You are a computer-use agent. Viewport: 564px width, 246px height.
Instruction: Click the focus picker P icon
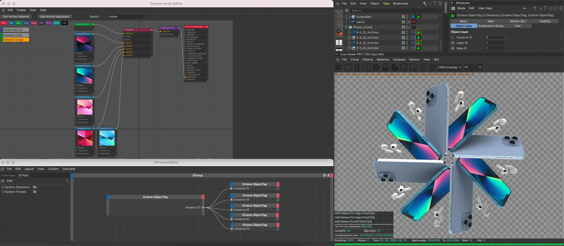423,67
